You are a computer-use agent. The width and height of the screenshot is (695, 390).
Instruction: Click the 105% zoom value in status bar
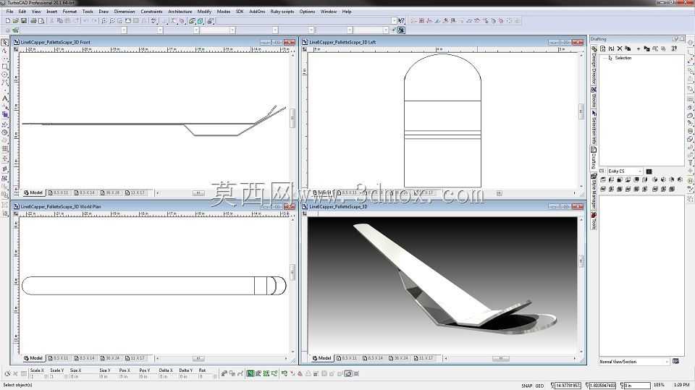tap(659, 386)
